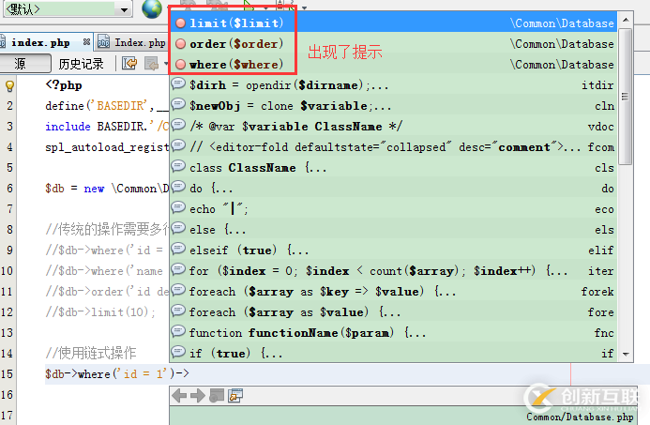Choose the $newObj = clone $variable template

pos(393,106)
